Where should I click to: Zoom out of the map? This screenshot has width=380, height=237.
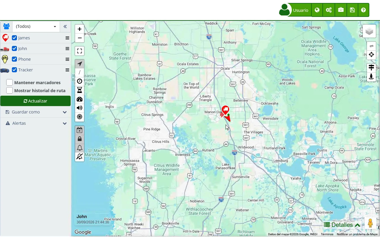80,38
